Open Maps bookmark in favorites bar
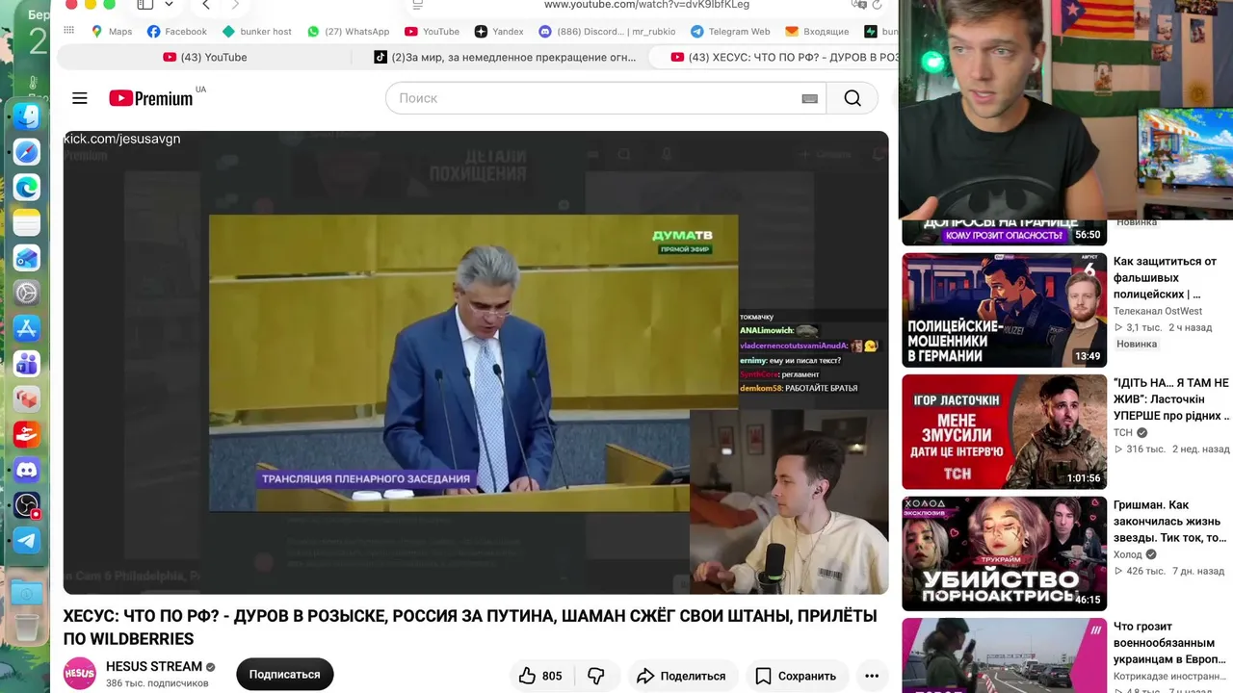This screenshot has height=693, width=1233. [112, 32]
